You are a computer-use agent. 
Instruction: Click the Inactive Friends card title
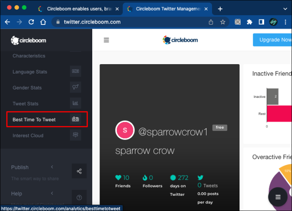[x=272, y=73]
